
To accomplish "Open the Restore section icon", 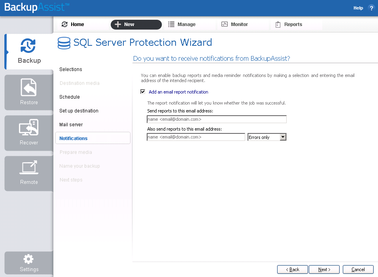I will (x=29, y=87).
